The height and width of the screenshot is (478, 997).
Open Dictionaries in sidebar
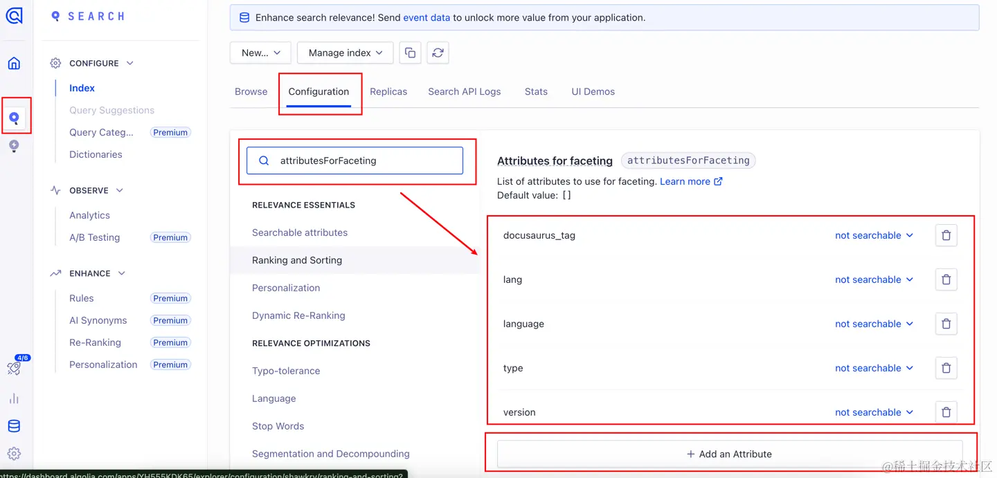(x=96, y=154)
